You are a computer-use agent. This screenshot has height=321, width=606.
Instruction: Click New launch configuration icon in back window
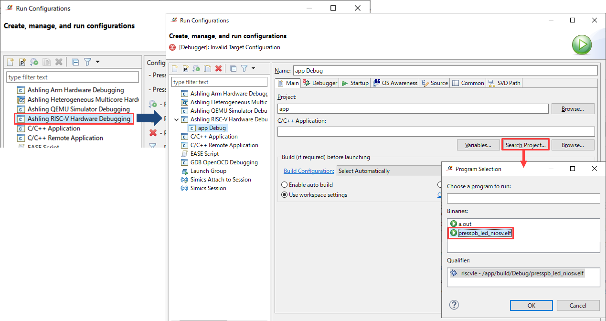[x=10, y=62]
